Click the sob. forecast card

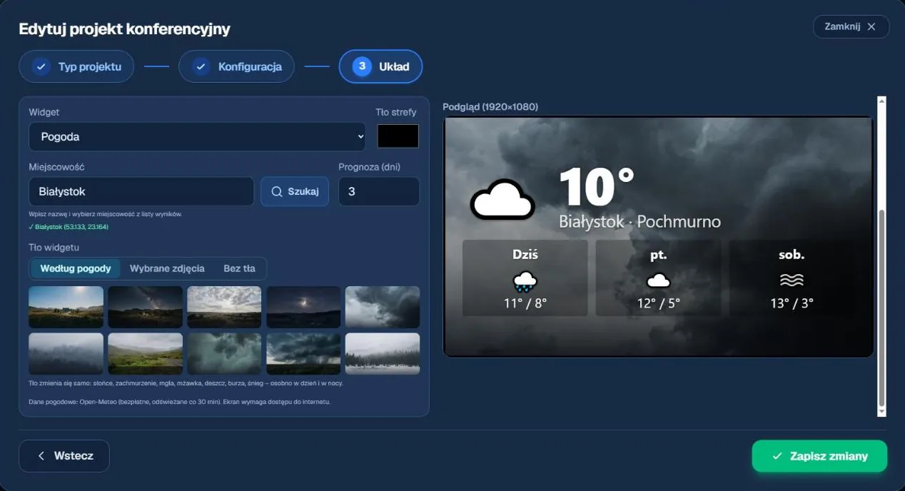792,278
